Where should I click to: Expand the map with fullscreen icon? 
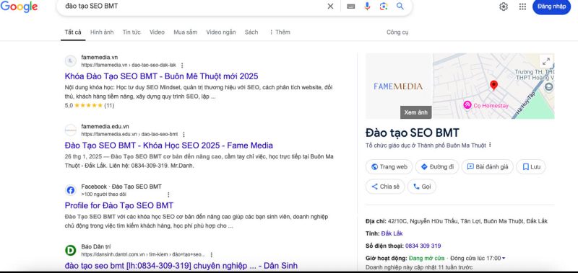point(546,61)
